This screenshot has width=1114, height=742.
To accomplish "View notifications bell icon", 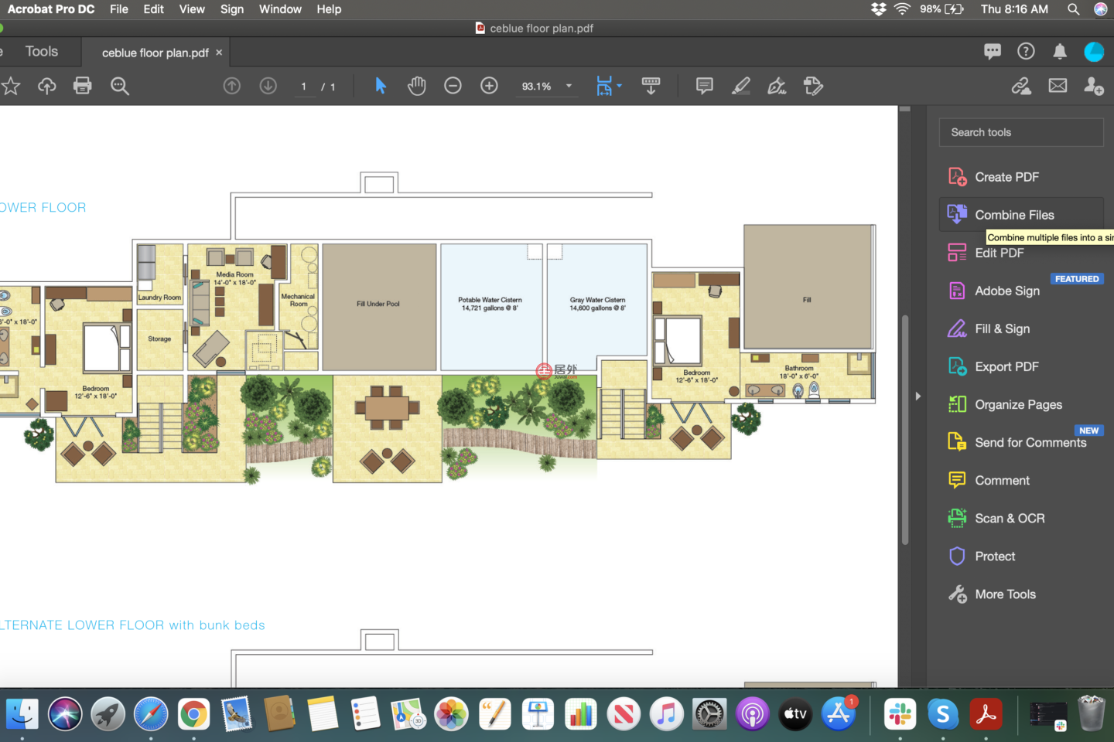I will coord(1060,52).
